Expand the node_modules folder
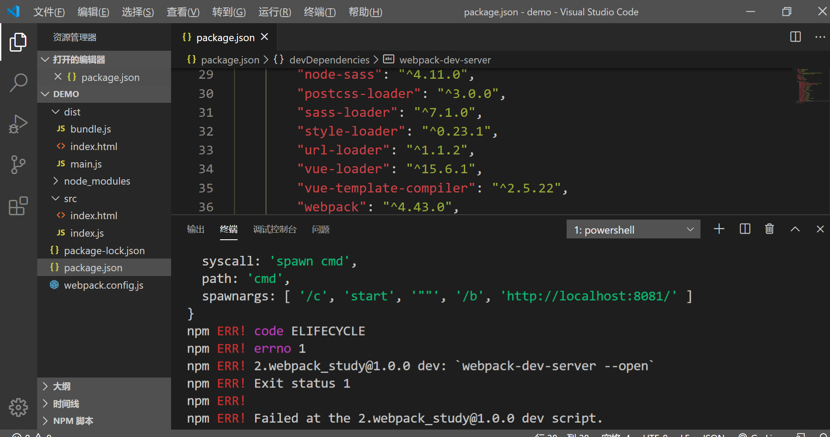 point(104,181)
